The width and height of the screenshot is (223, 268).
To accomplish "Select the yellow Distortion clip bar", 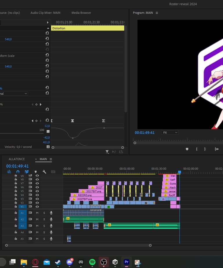I will tap(88, 28).
